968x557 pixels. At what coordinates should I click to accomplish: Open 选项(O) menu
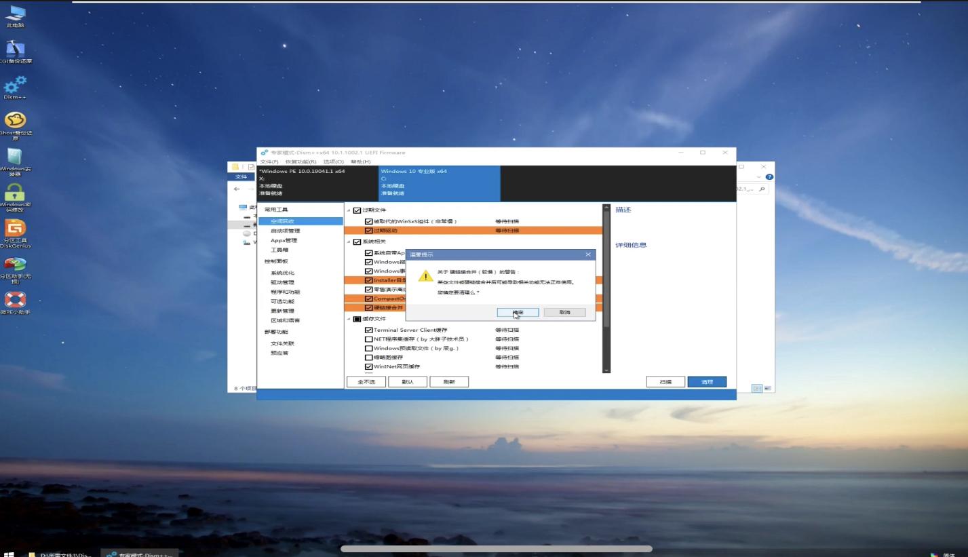[333, 161]
